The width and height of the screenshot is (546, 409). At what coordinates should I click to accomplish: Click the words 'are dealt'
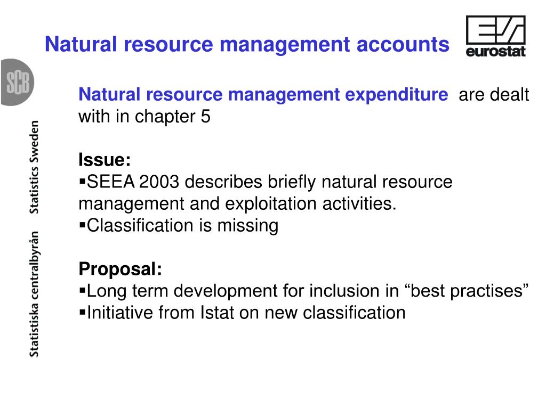pos(494,95)
